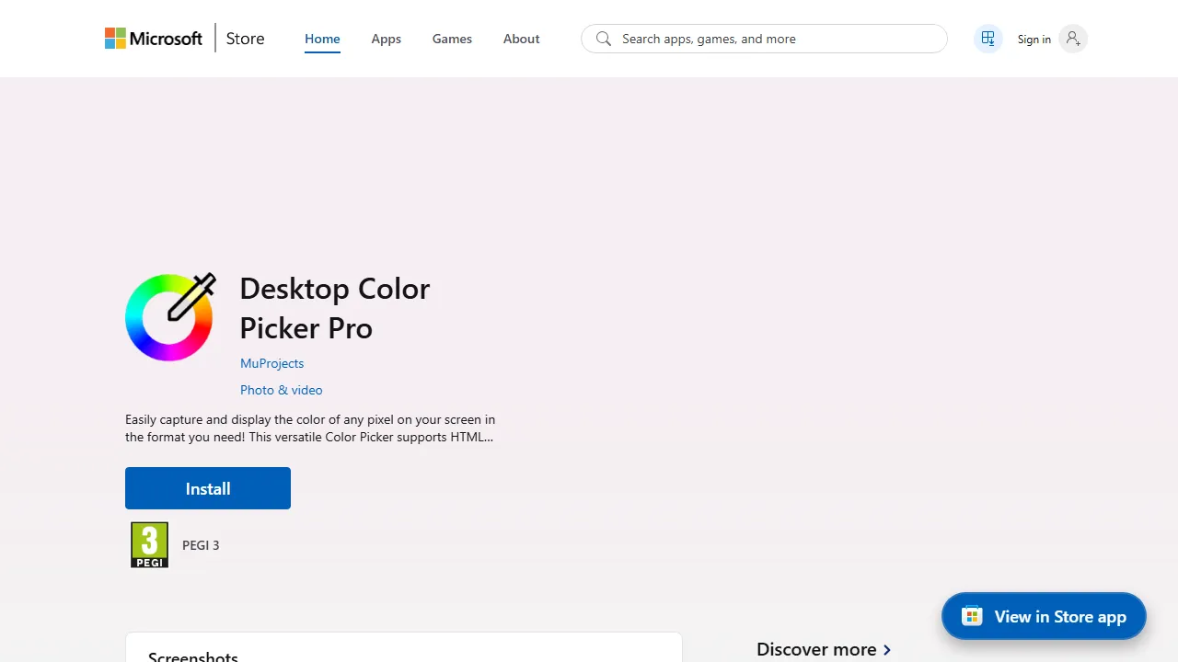Image resolution: width=1178 pixels, height=662 pixels.
Task: Open the About page
Action: pos(521,39)
